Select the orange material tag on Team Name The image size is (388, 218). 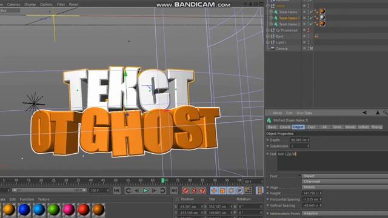(x=323, y=12)
